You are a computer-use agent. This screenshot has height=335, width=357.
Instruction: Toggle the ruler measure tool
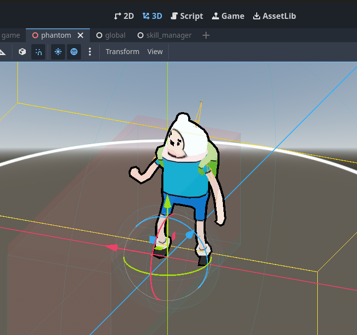click(x=3, y=52)
